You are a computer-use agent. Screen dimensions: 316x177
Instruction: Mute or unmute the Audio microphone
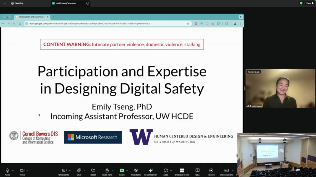8,171
